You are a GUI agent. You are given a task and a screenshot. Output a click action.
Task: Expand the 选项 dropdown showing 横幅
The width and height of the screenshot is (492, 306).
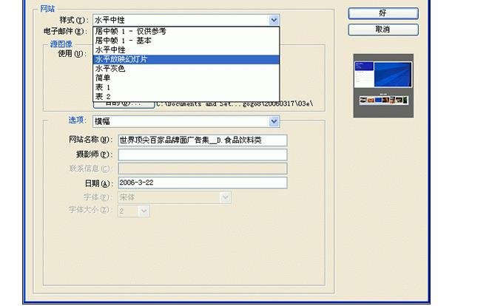tap(274, 121)
